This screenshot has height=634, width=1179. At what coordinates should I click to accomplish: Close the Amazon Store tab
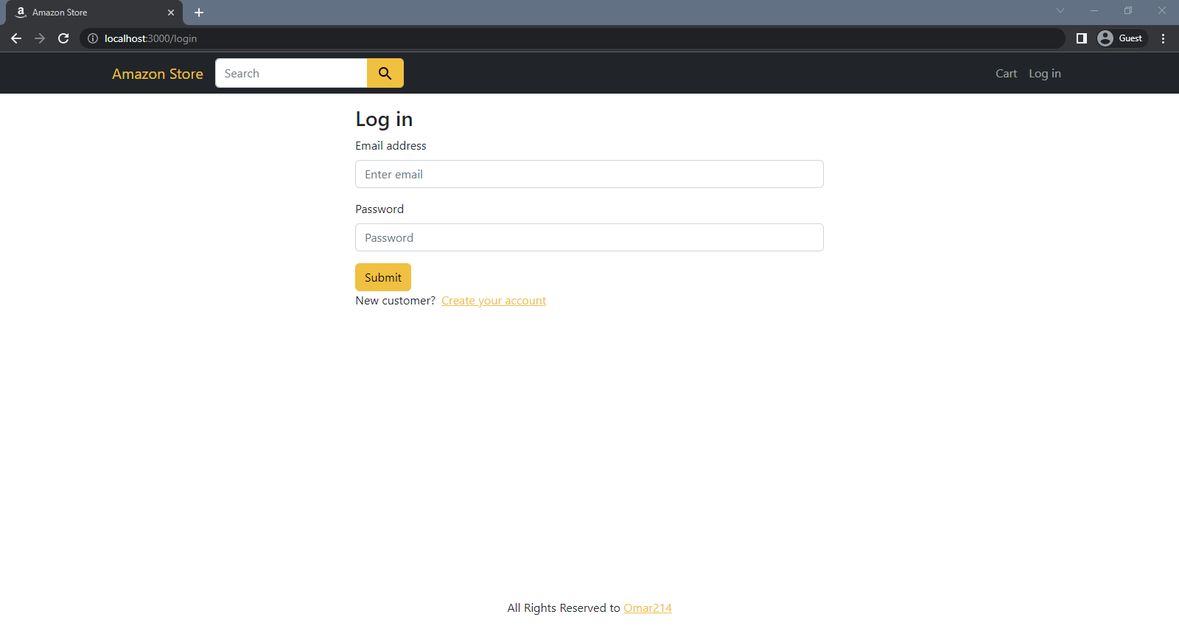tap(171, 13)
